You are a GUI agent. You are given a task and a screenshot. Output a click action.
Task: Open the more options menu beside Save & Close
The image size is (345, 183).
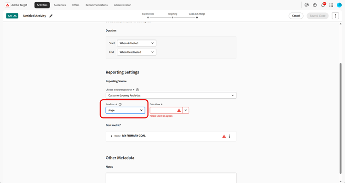pyautogui.click(x=335, y=16)
